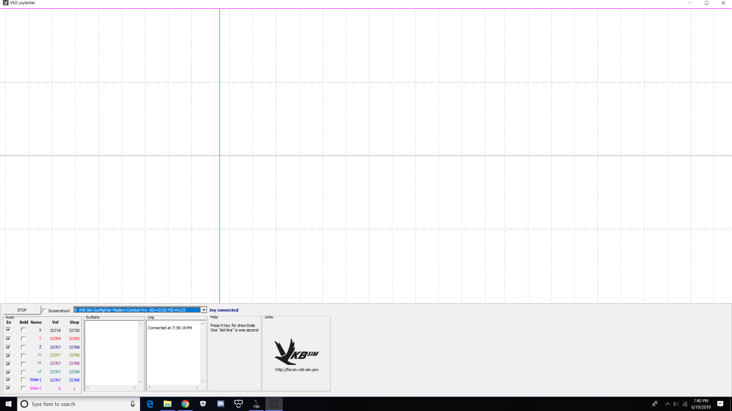732x411 pixels.
Task: Click the VKB joytester taskbar icon
Action: point(274,404)
